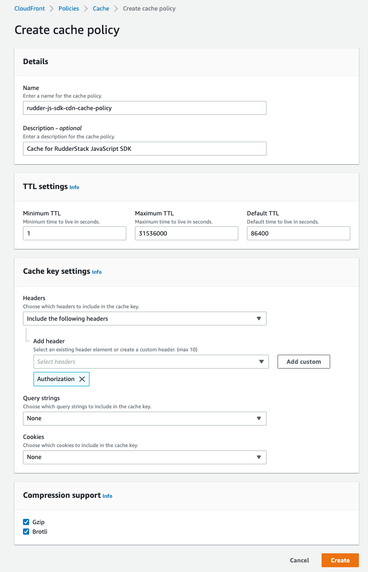Open the CloudFront breadcrumb link
Image resolution: width=368 pixels, height=572 pixels.
[x=30, y=9]
